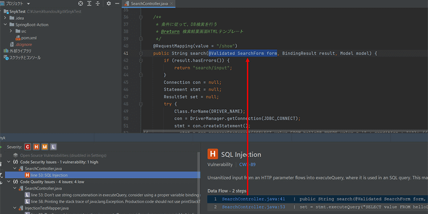The image size is (428, 214).
Task: Collapse SearchController.java under Code Security Issues
Action: pyautogui.click(x=15, y=169)
